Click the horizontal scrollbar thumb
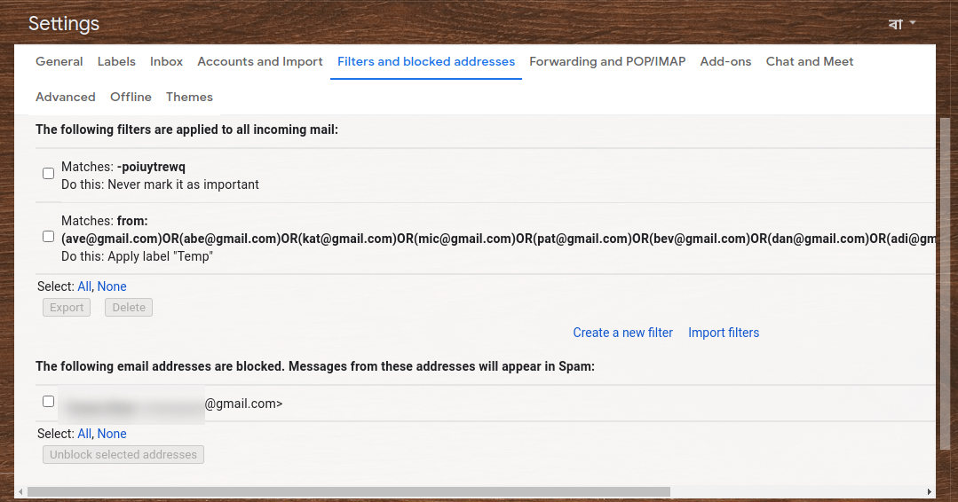The image size is (958, 502). pos(349,491)
